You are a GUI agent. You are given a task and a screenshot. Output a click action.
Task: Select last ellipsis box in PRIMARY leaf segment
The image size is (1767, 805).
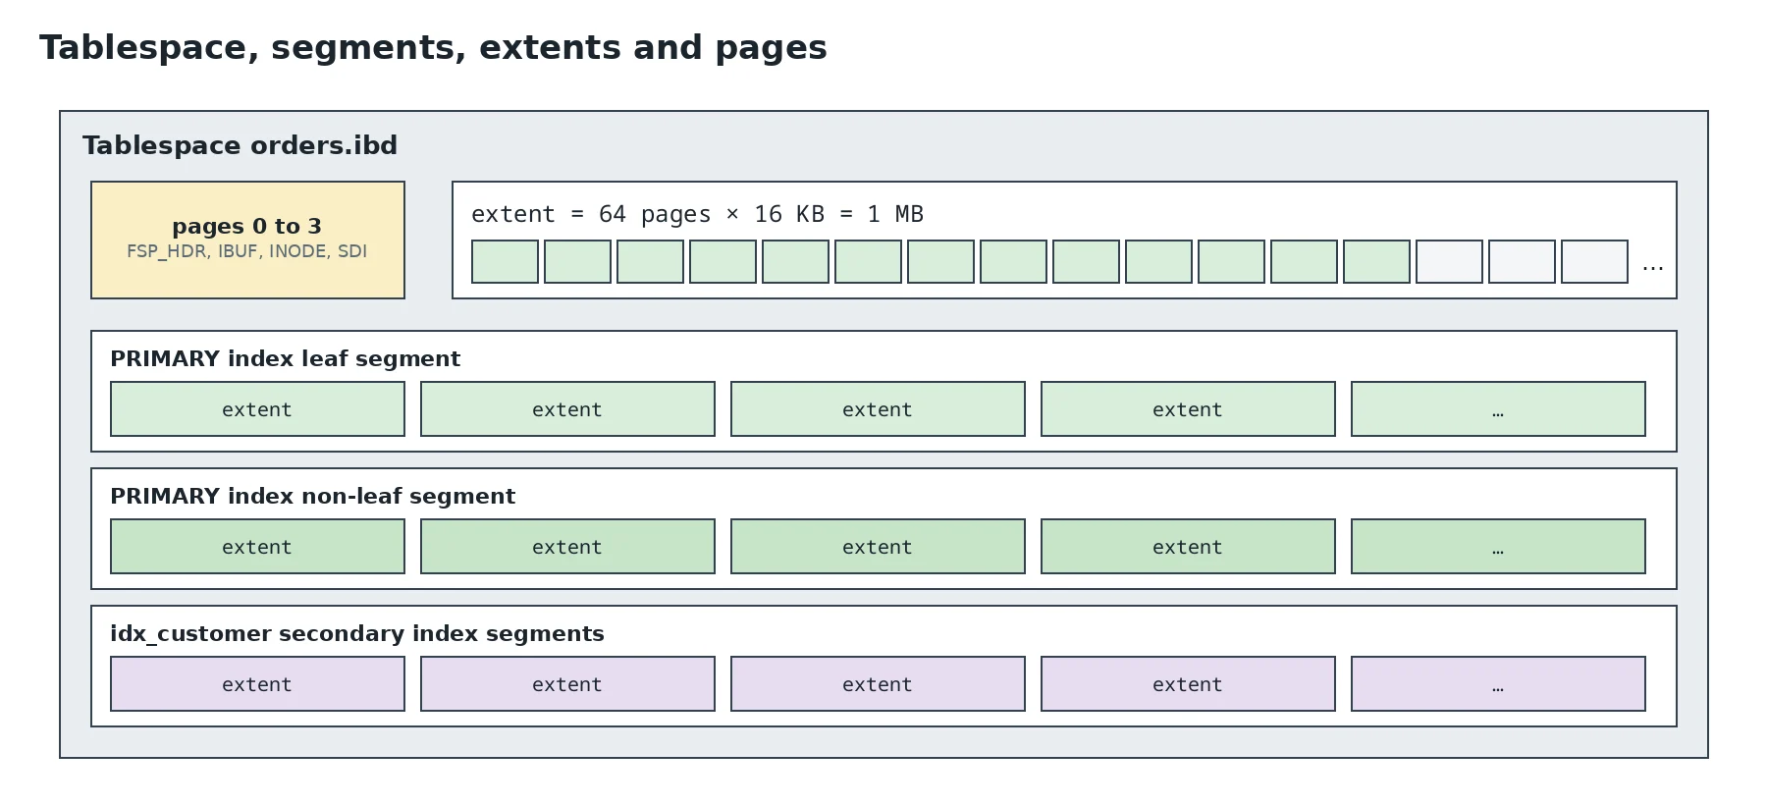(x=1498, y=408)
